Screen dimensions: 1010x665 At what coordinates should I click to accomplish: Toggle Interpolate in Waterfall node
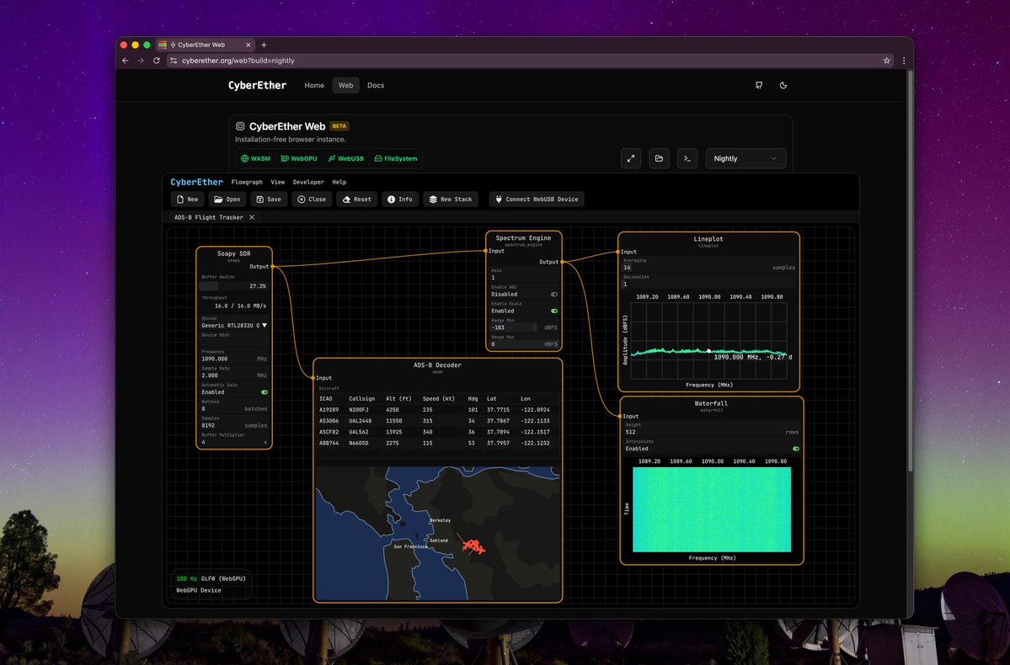[x=796, y=449]
